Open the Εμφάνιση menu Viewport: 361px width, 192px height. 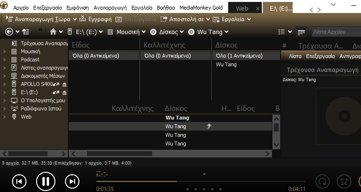(77, 8)
